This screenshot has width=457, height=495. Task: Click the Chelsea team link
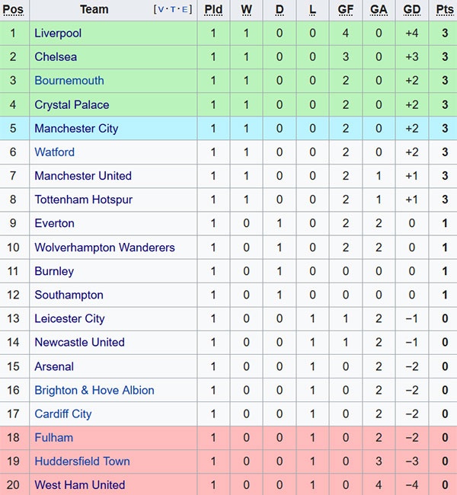click(x=56, y=57)
